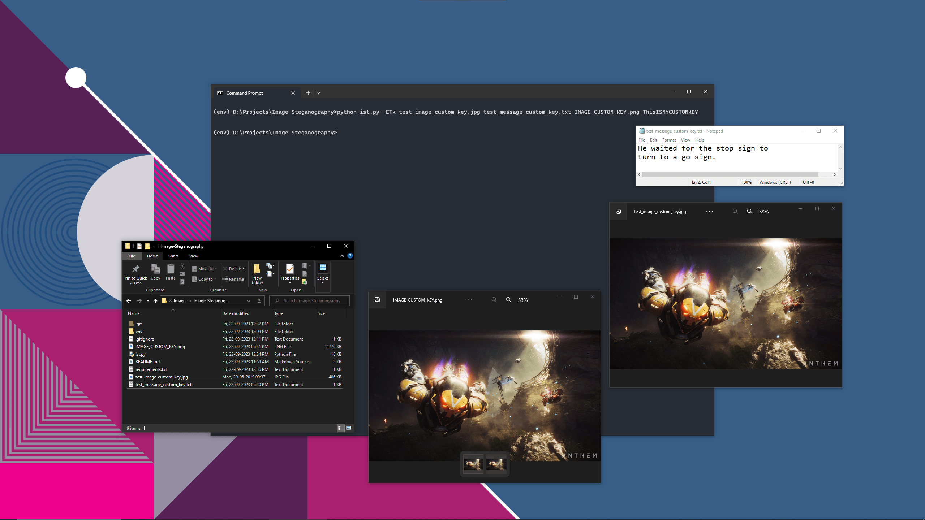Open a new Command Prompt tab
The image size is (925, 520).
pyautogui.click(x=308, y=93)
